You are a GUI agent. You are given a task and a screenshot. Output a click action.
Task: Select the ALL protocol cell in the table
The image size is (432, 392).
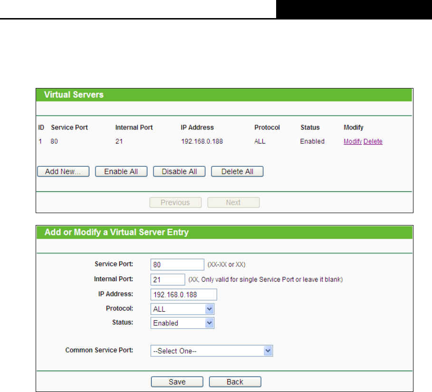point(259,141)
